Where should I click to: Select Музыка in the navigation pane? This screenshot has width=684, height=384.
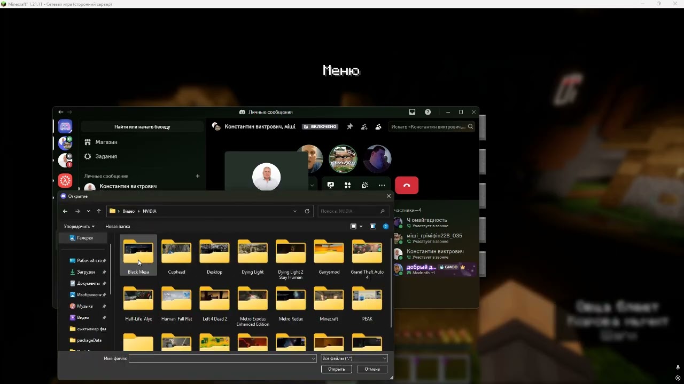click(88, 306)
